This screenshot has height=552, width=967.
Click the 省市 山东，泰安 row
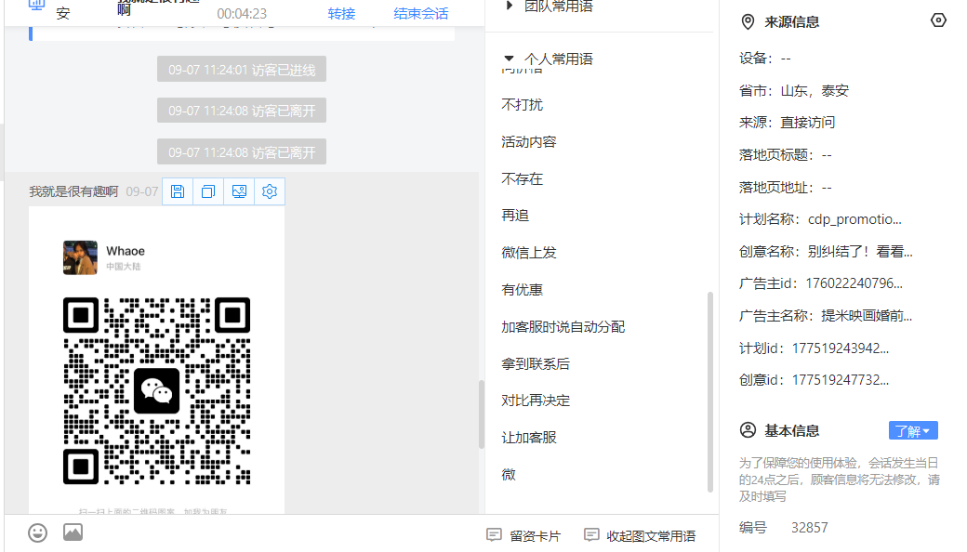(x=794, y=90)
